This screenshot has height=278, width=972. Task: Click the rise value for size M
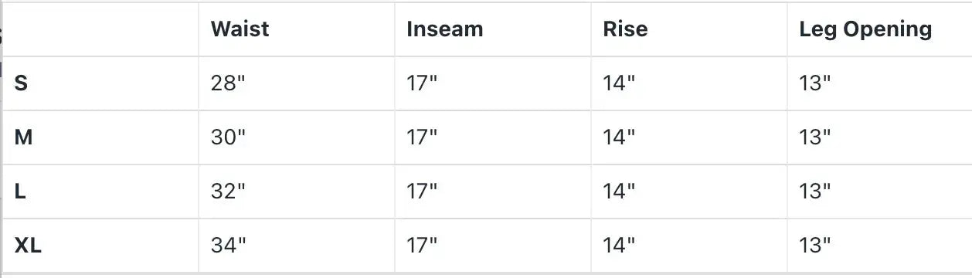click(x=619, y=137)
